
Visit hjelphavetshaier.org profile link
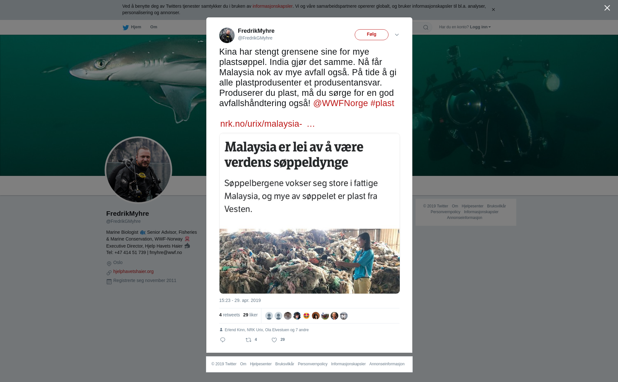tap(133, 271)
